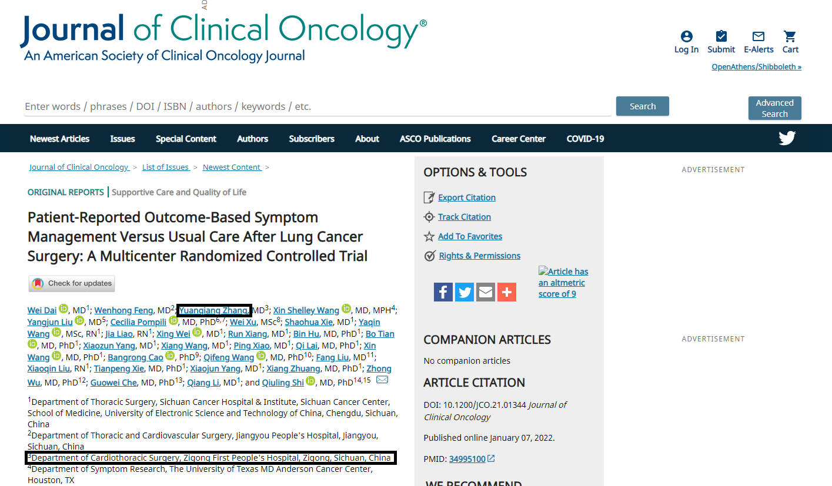Image resolution: width=832 pixels, height=486 pixels.
Task: Open the Add To Favorites link
Action: 470,236
